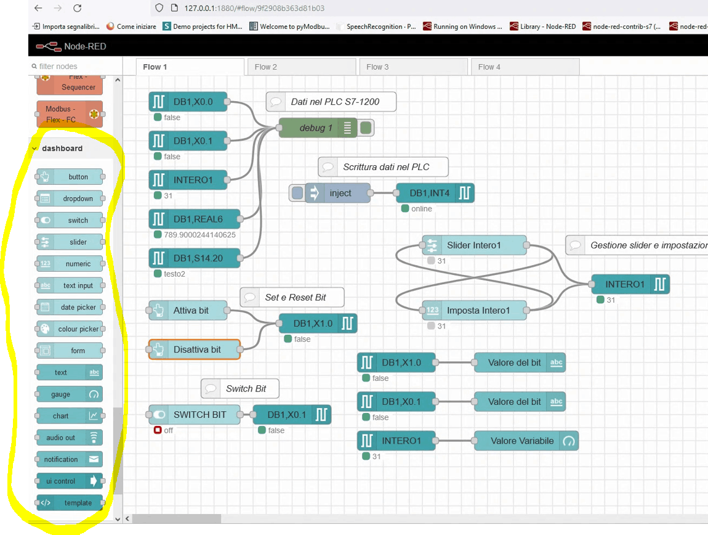
Task: Select the DB1,INT4 S7 output node
Action: point(435,193)
